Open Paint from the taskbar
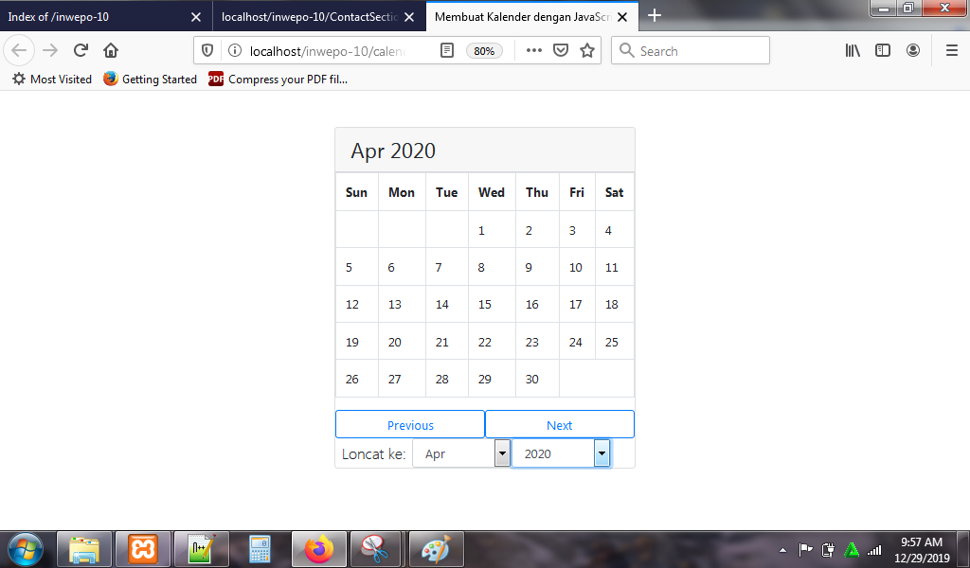 [436, 549]
